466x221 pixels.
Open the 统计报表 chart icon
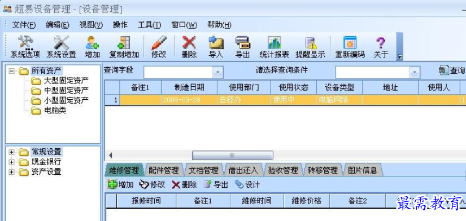[274, 47]
